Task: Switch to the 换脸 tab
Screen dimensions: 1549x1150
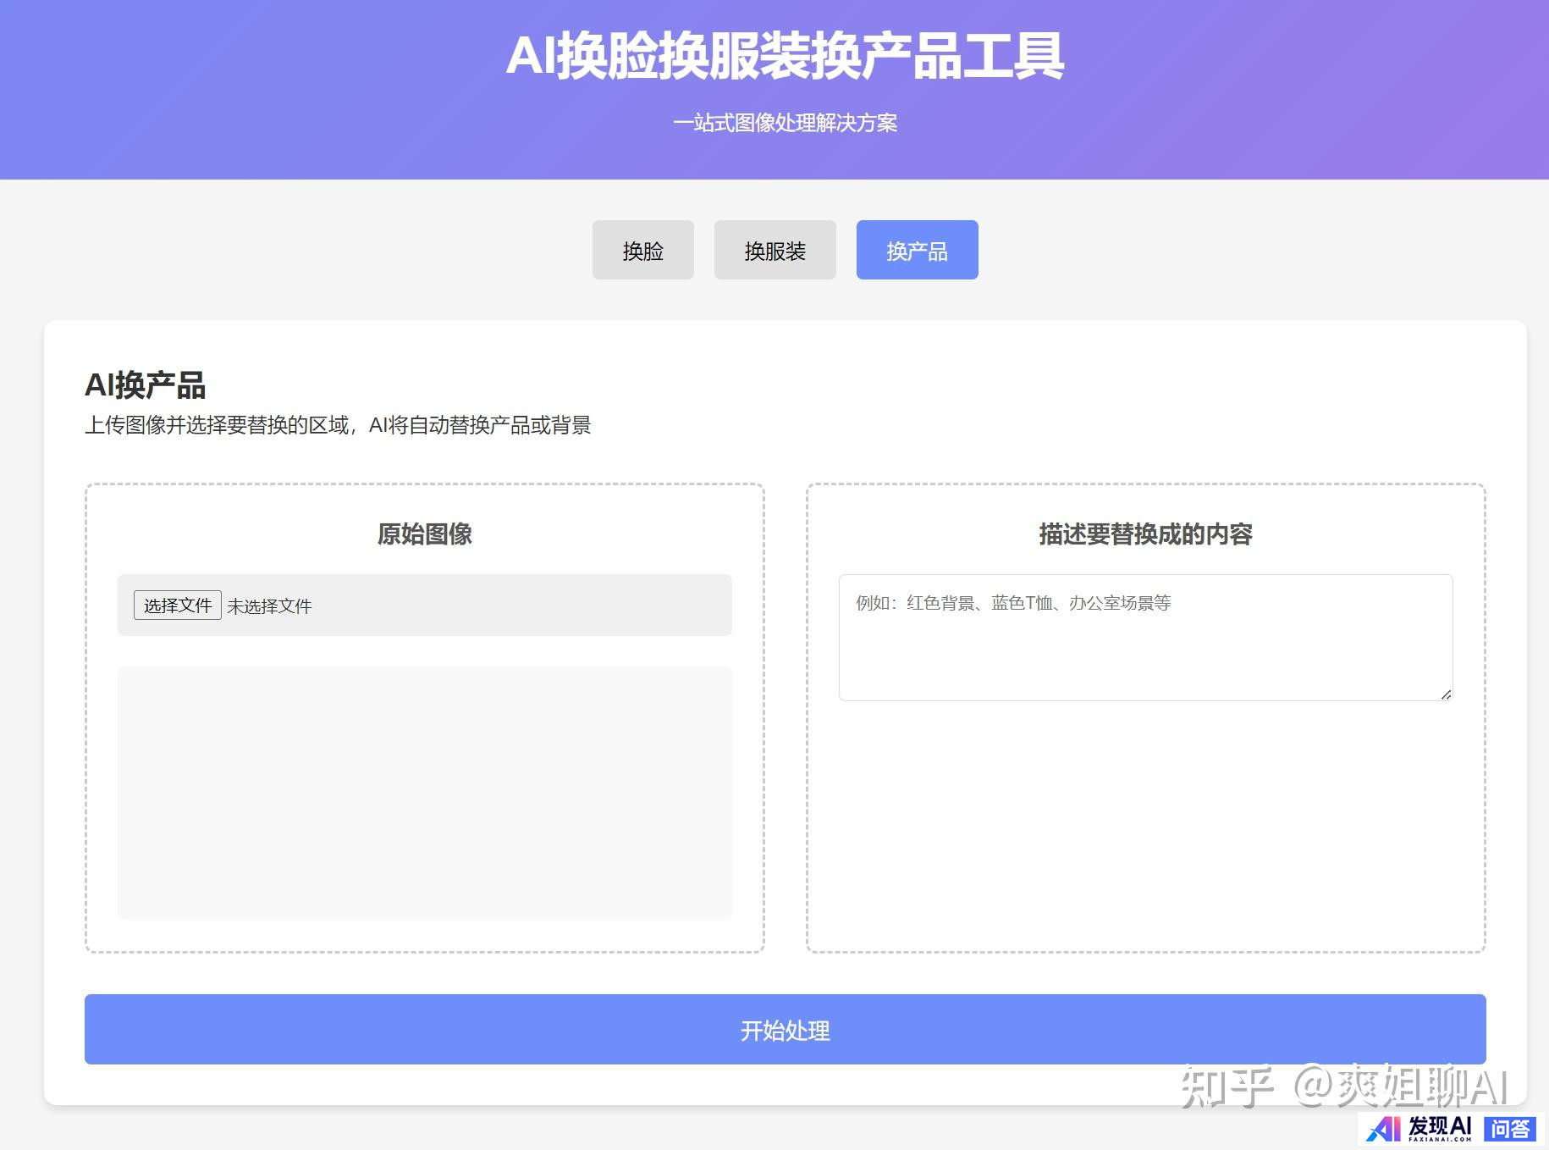Action: 642,250
